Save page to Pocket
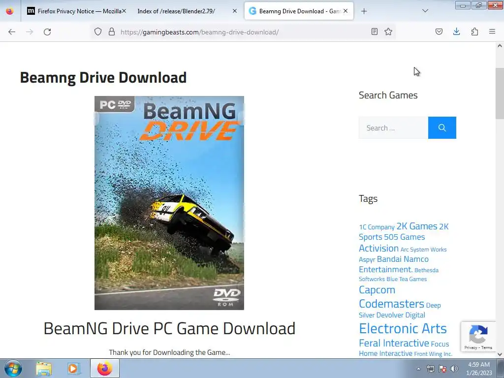The image size is (504, 378). (439, 31)
